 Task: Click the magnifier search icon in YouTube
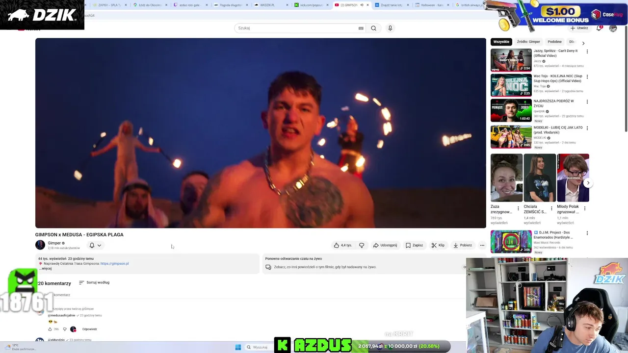coord(373,28)
